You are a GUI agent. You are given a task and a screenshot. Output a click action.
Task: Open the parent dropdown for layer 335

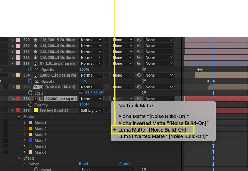[x=159, y=87]
